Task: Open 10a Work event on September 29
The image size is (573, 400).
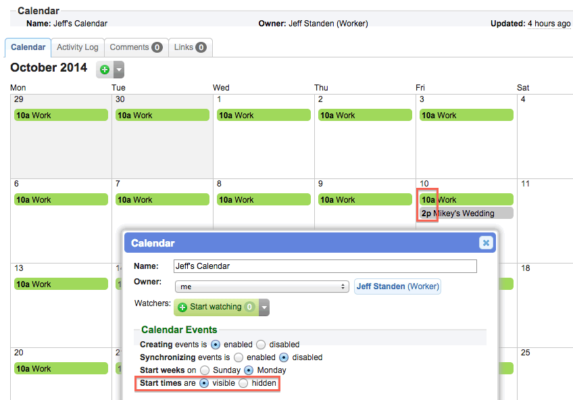Action: (x=61, y=115)
